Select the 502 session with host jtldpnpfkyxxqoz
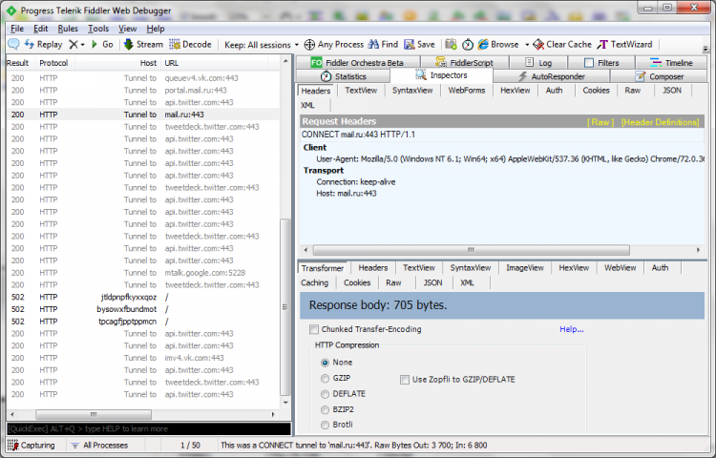The height and width of the screenshot is (458, 716). pyautogui.click(x=143, y=297)
